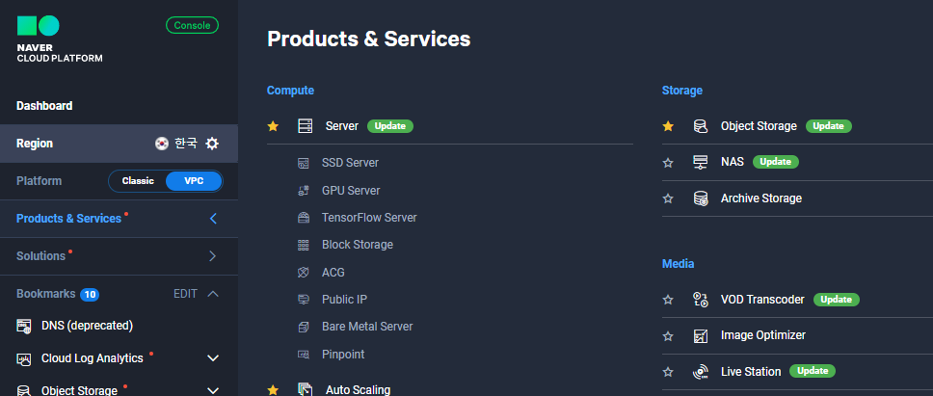
Task: Open the TensorFlow Server link
Action: [x=369, y=218]
